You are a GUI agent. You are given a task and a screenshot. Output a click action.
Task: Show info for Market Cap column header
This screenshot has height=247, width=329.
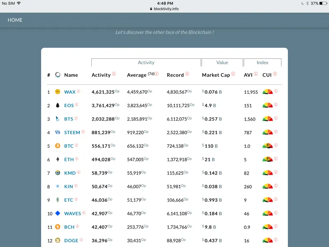(233, 74)
